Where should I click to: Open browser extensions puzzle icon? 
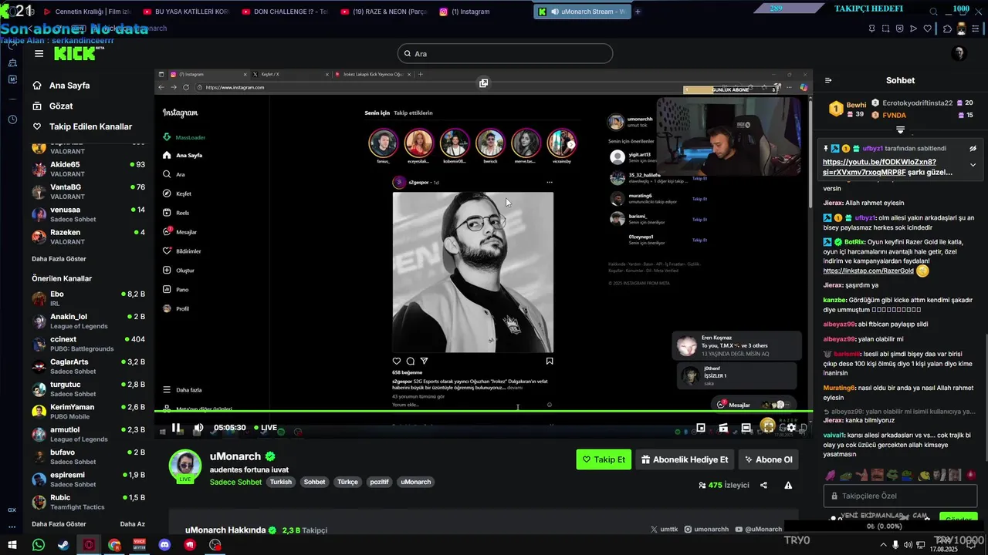[x=947, y=29]
